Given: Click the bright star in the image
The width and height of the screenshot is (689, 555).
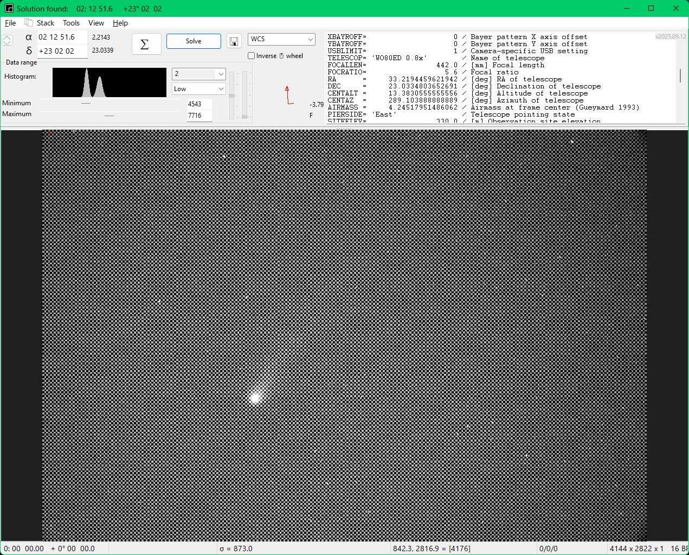Looking at the screenshot, I should [x=255, y=398].
